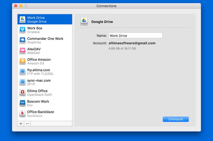
Task: Add a new connection with the plus button
Action: 21,124
